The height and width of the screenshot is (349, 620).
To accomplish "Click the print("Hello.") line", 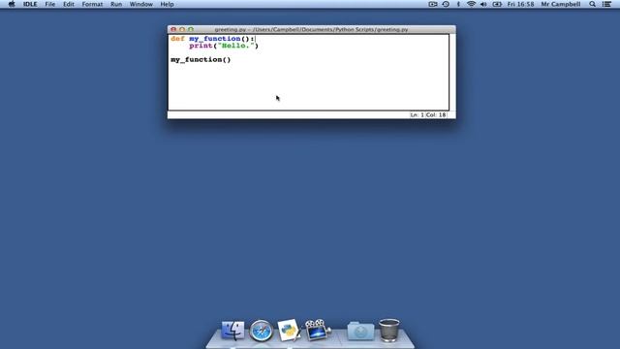I will click(x=224, y=46).
